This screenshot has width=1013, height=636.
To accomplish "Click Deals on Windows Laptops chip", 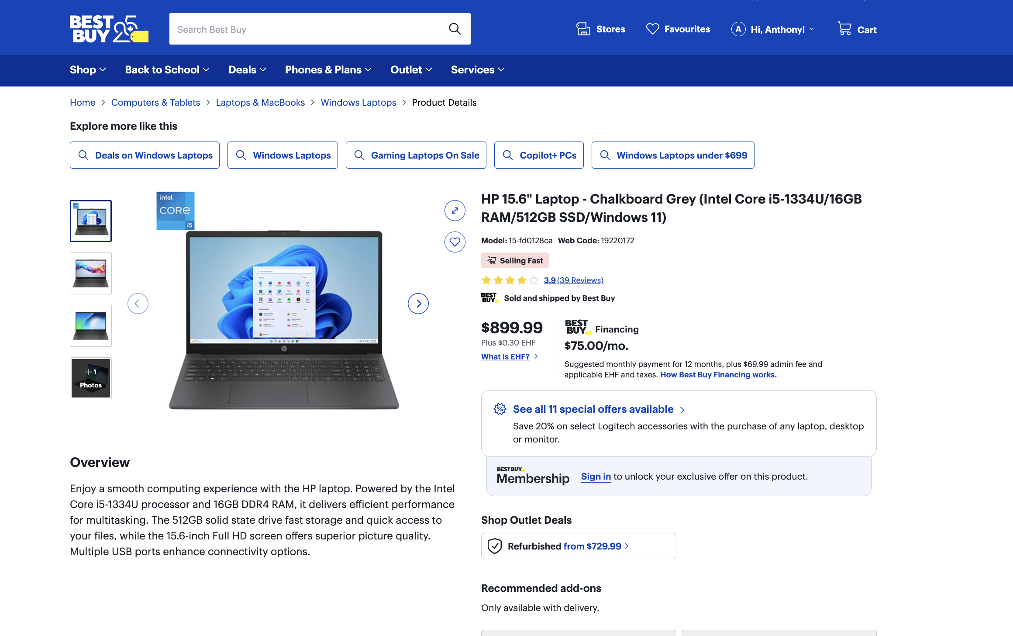I will (x=145, y=155).
